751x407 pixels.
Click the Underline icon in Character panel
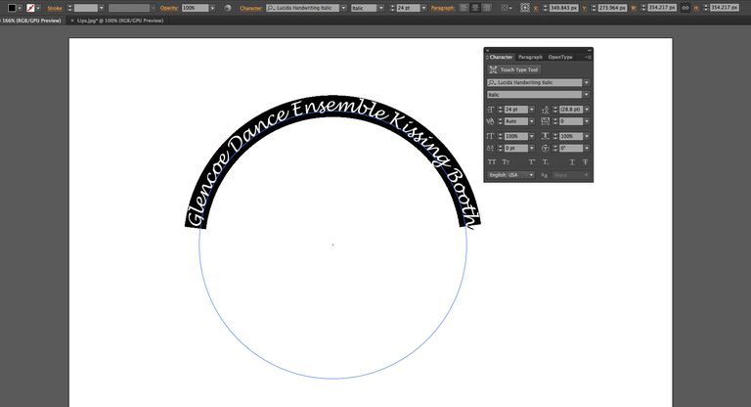tap(571, 161)
